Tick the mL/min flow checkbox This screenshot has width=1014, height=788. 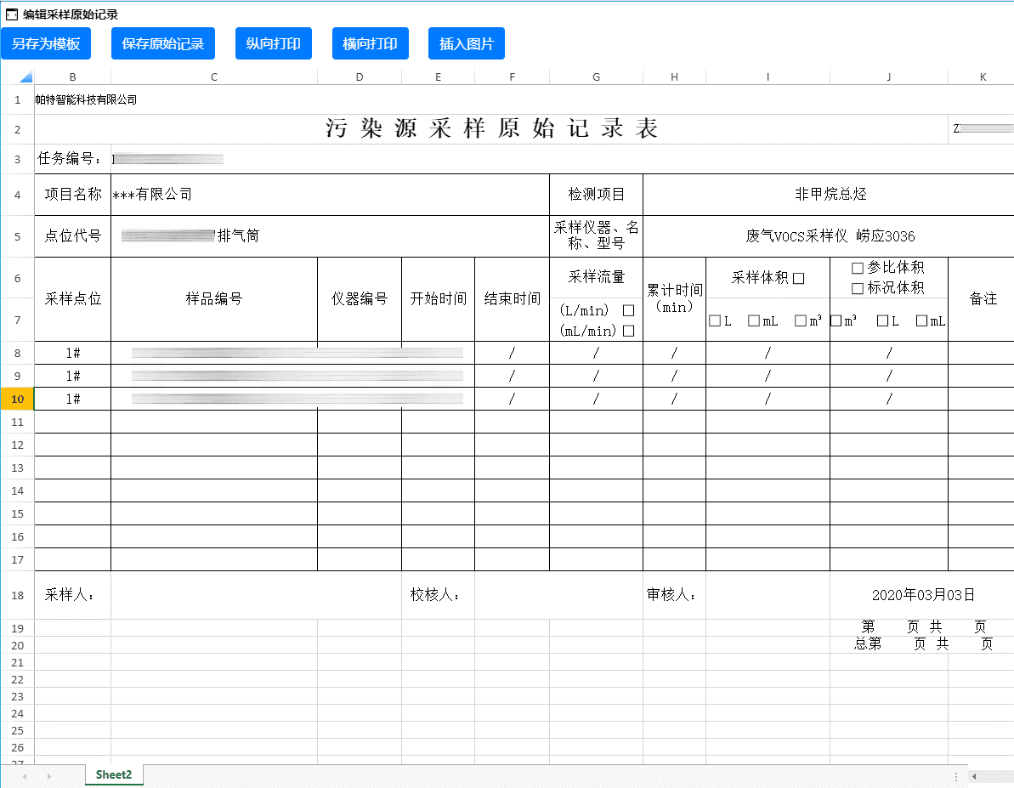coord(628,332)
